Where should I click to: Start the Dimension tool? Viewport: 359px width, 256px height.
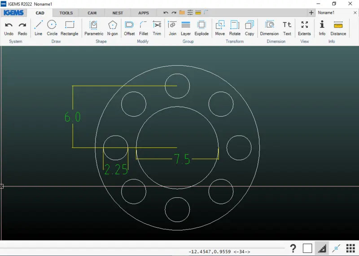pos(269,28)
